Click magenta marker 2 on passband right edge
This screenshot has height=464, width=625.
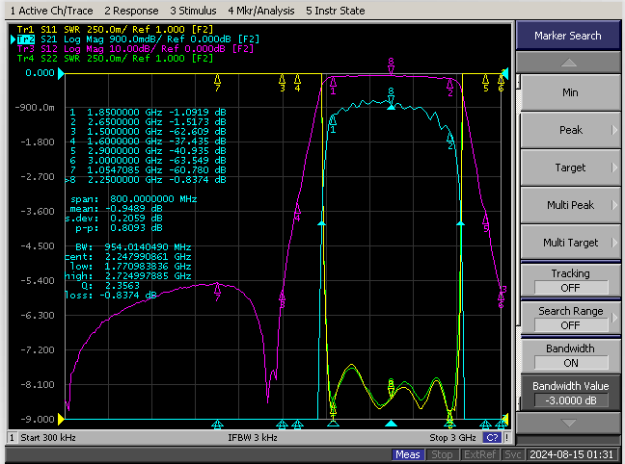click(x=450, y=87)
